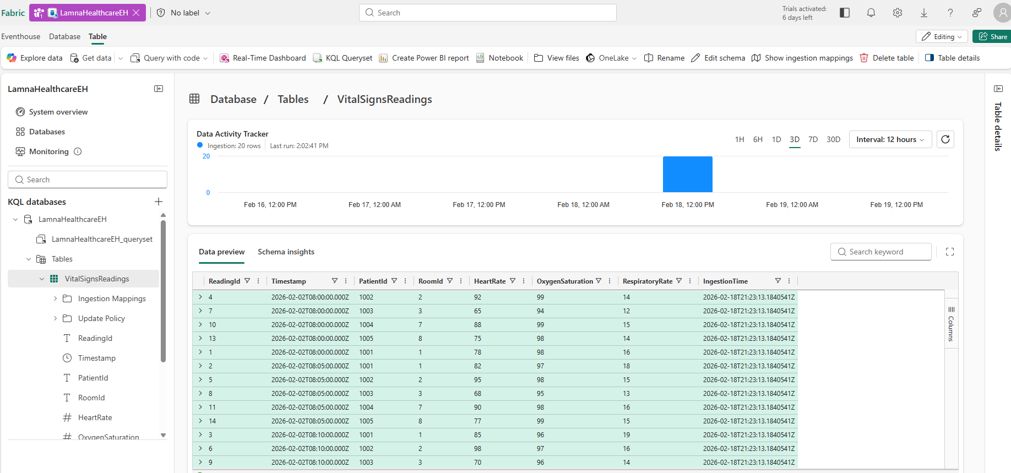The image size is (1011, 473).
Task: Open the Columns side panel
Action: coord(951,324)
